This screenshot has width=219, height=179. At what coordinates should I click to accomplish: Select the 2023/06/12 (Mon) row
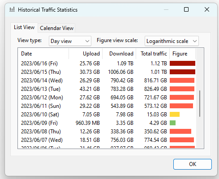107,98
